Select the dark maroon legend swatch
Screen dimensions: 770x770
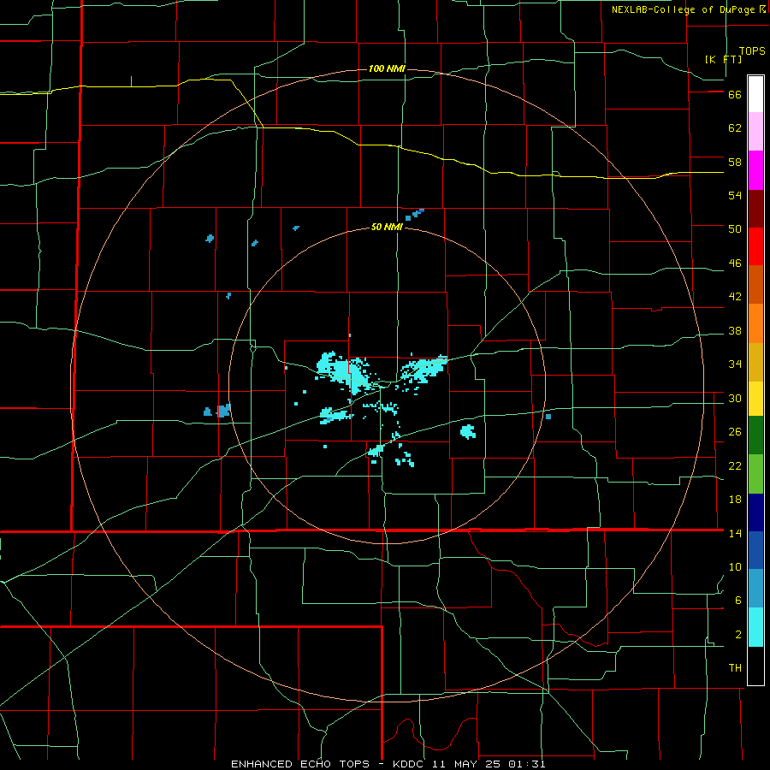tap(755, 209)
